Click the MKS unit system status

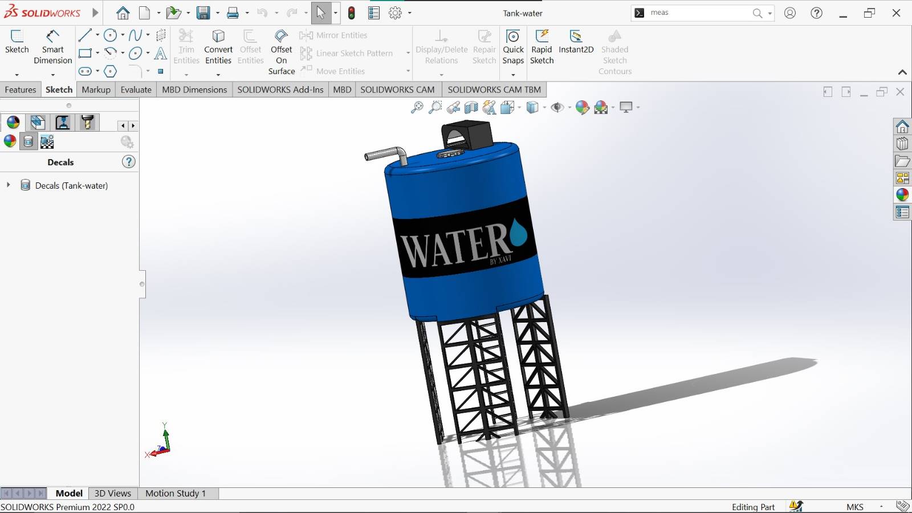coord(854,507)
